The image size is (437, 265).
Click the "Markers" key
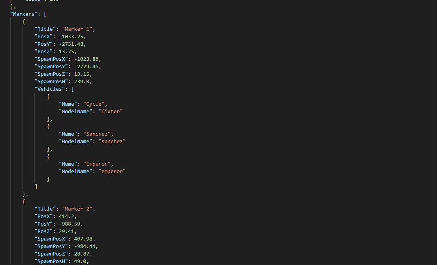24,14
